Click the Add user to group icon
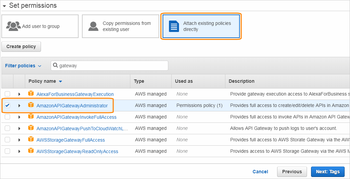Image resolution: width=350 pixels, height=179 pixels. 13,26
